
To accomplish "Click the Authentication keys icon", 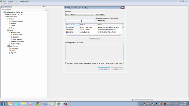I will tap(12, 35).
